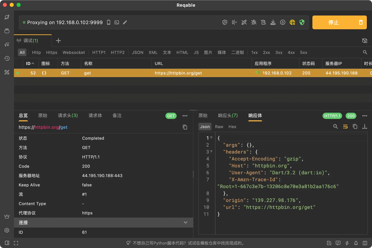Open the 原始 tab in response panel
Screen dimensions: 372x248
203,116
